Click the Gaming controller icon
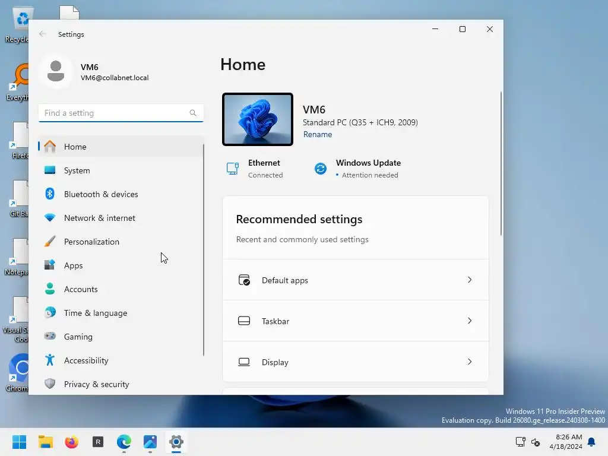Image resolution: width=608 pixels, height=456 pixels. 50,336
